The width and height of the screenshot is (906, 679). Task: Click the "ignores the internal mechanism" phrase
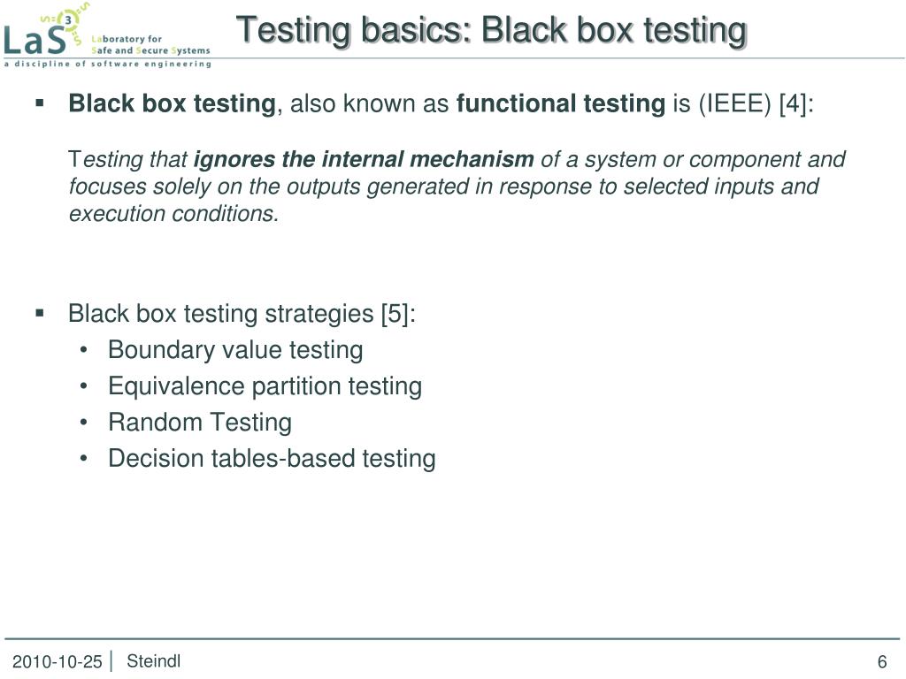click(364, 160)
